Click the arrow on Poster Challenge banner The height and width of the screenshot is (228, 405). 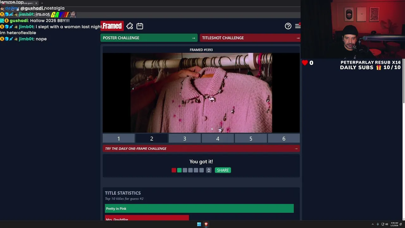pos(193,38)
